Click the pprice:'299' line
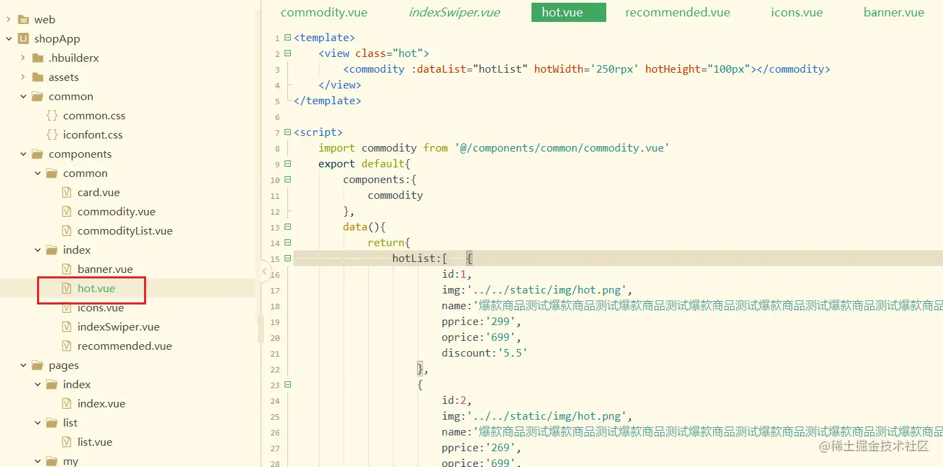The width and height of the screenshot is (943, 467). pos(481,322)
